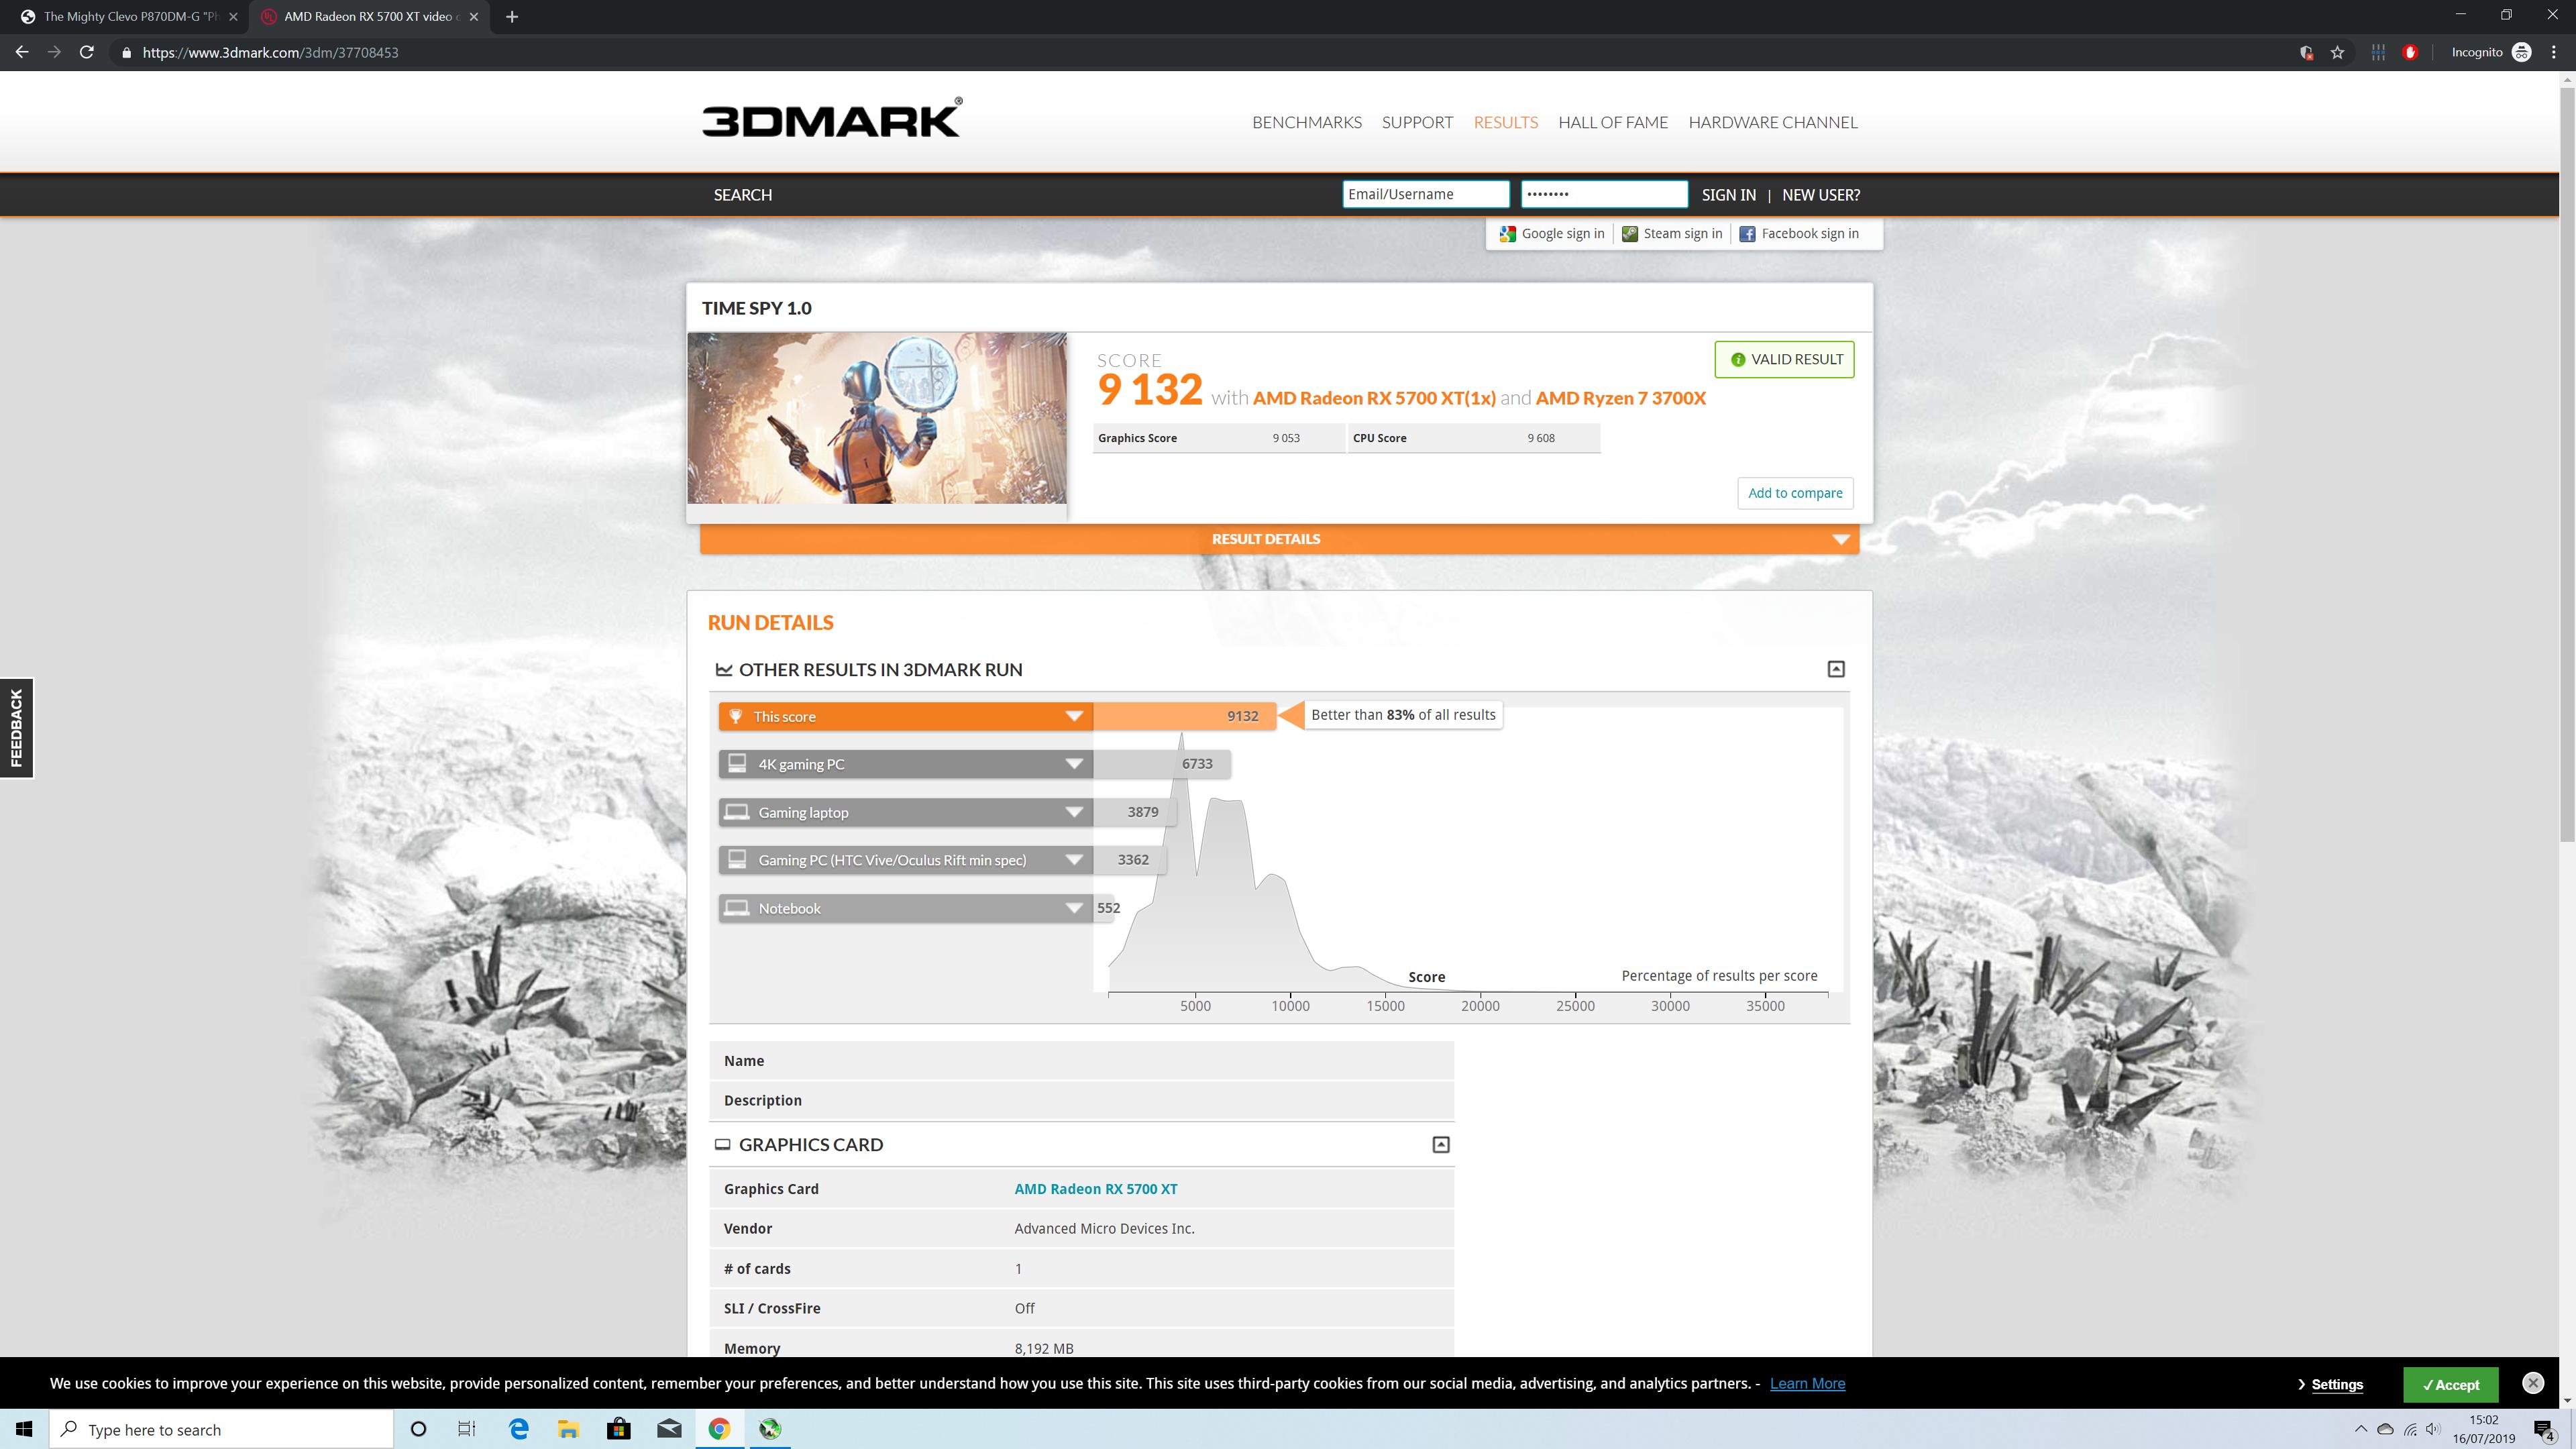This screenshot has height=1449, width=2576.
Task: Click the 9132 score bar
Action: tap(1184, 716)
